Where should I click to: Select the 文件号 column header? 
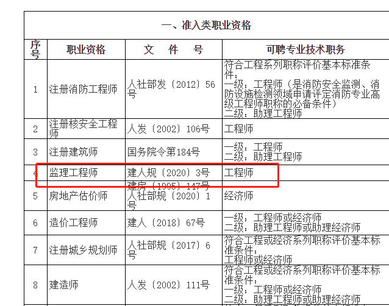tap(173, 49)
